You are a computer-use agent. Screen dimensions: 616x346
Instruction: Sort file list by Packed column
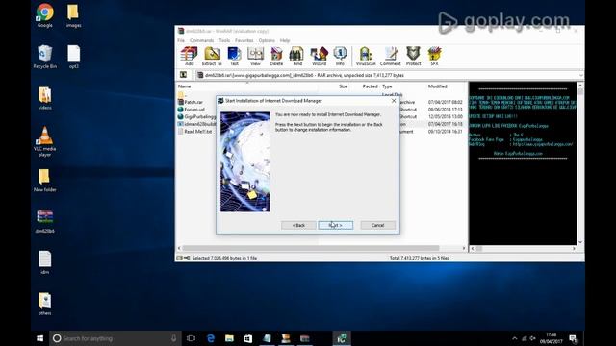(370, 86)
